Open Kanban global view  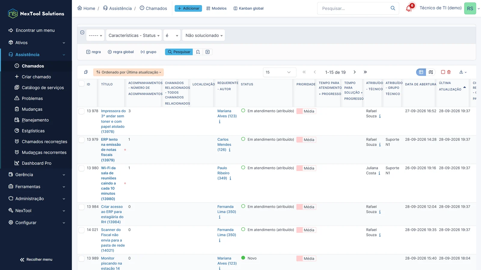point(248,8)
